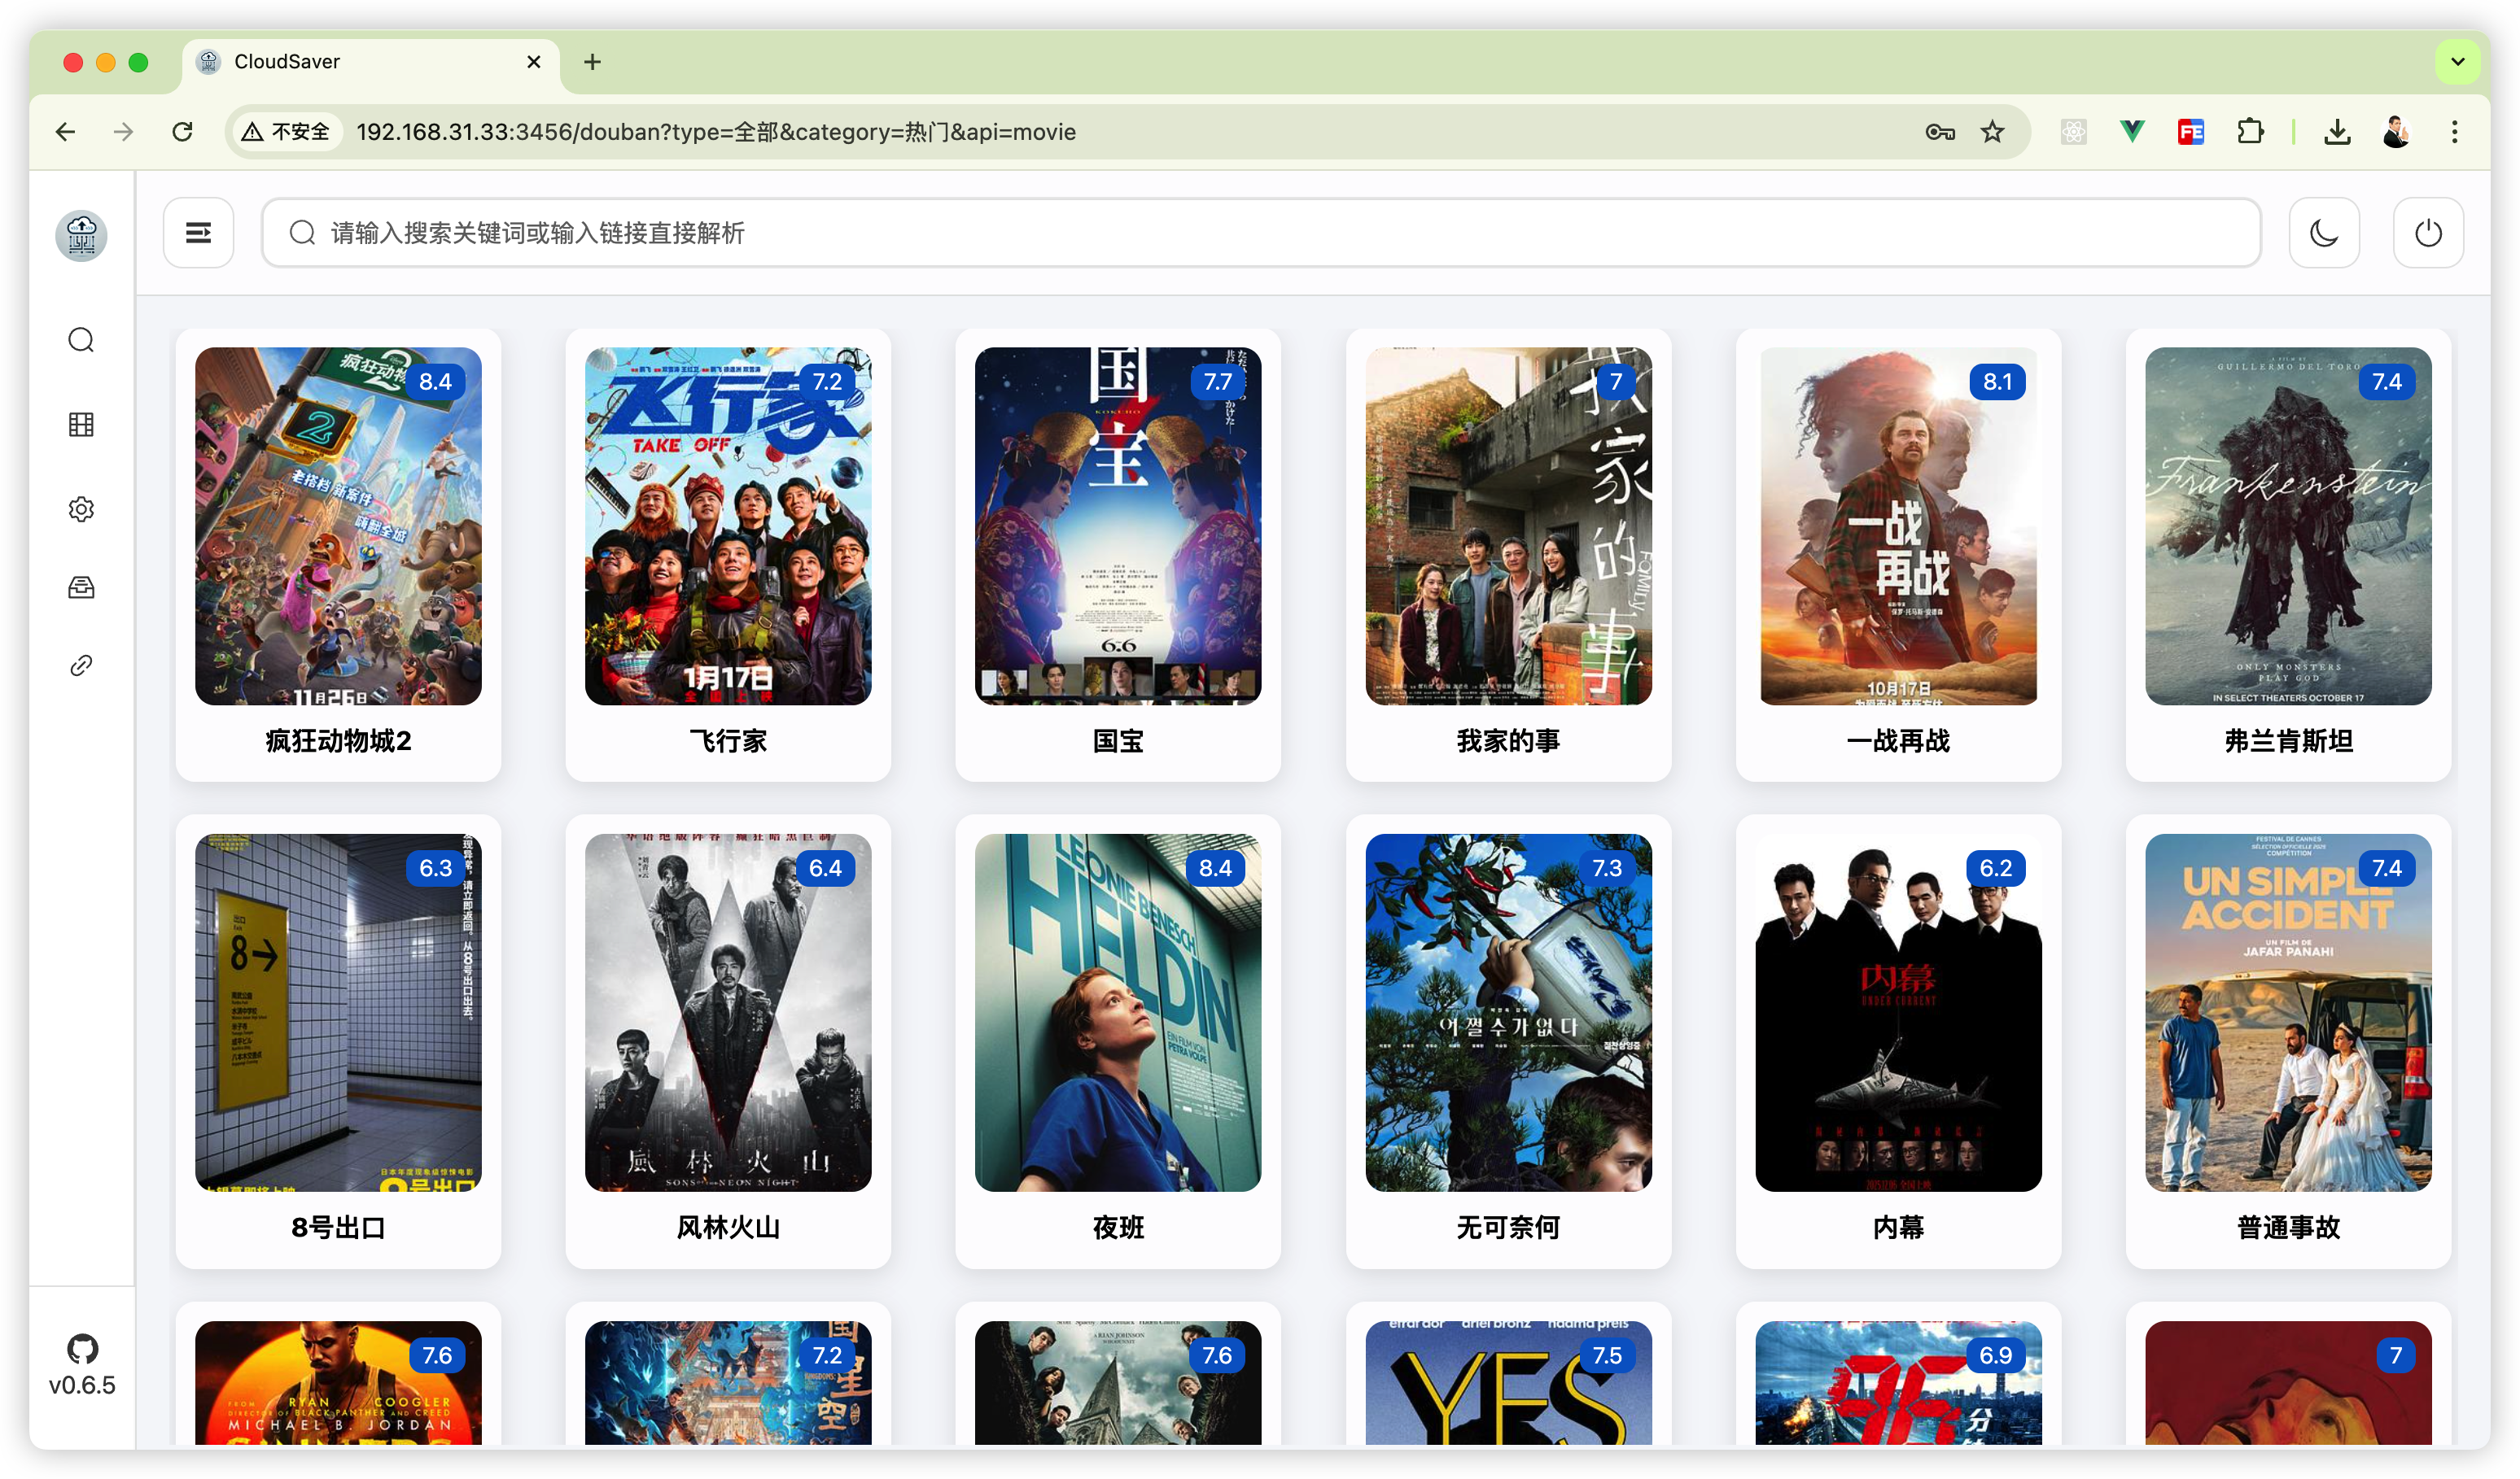This screenshot has height=1479, width=2520.
Task: Open Chrome three-dot menu
Action: coord(2454,132)
